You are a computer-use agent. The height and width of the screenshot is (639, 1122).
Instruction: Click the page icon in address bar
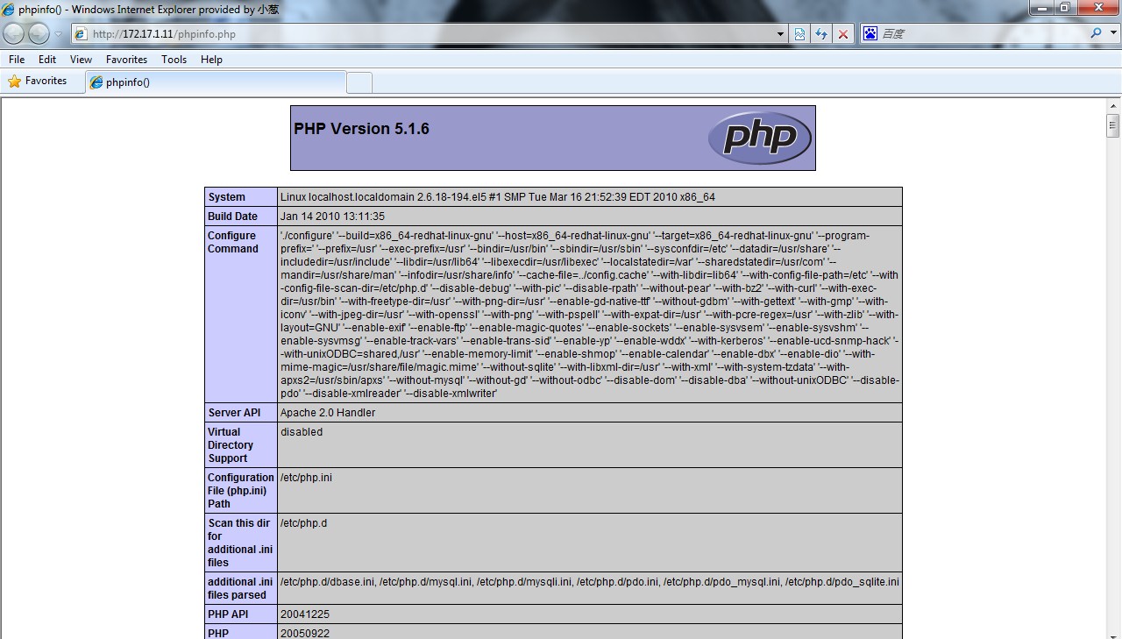[x=82, y=34]
